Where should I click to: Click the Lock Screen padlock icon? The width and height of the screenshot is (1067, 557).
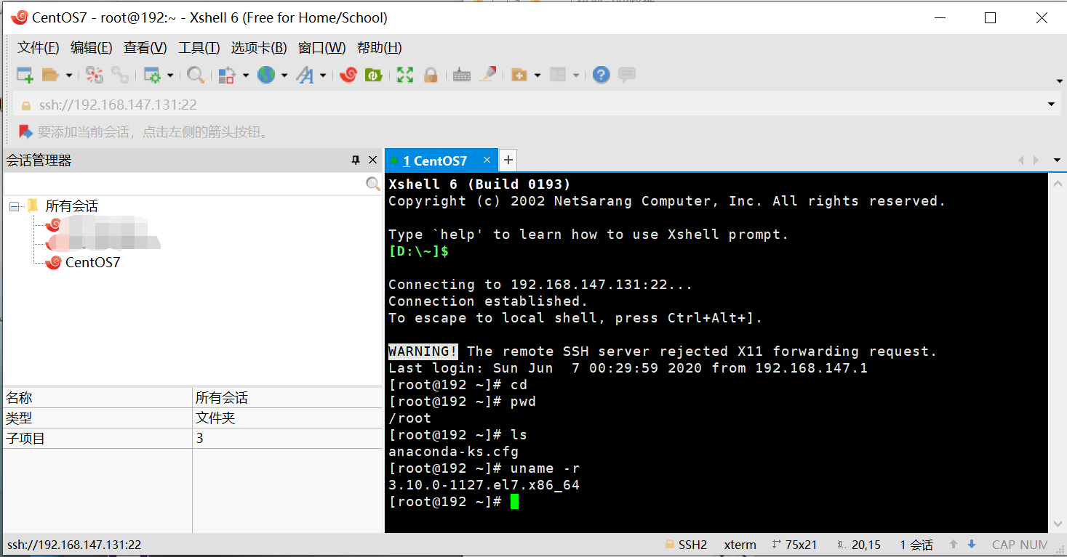point(431,75)
